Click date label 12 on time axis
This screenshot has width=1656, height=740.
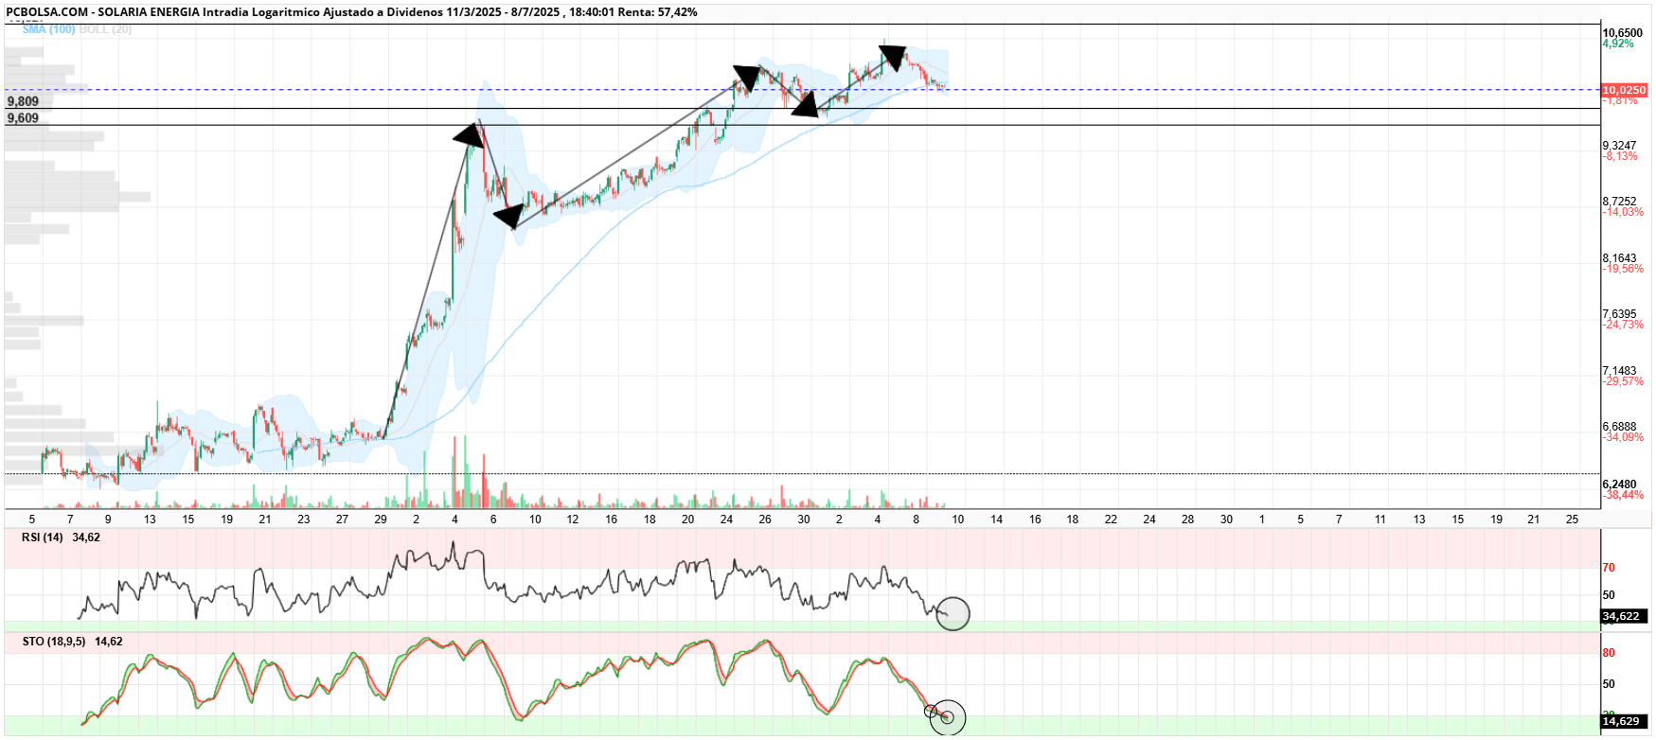[573, 520]
